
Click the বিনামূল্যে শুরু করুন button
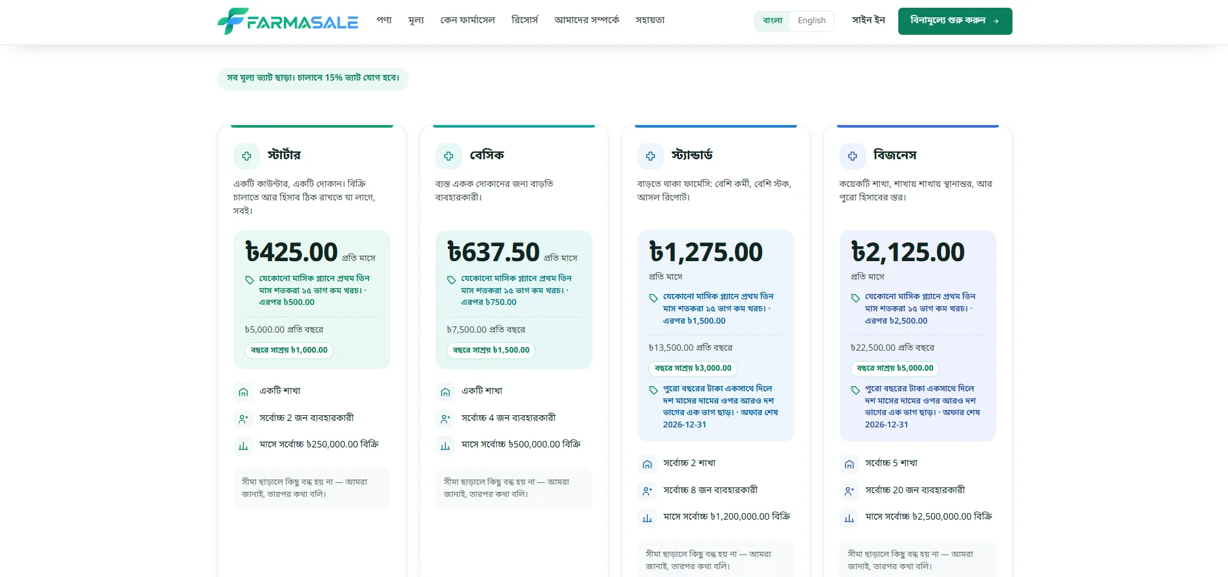coord(955,21)
